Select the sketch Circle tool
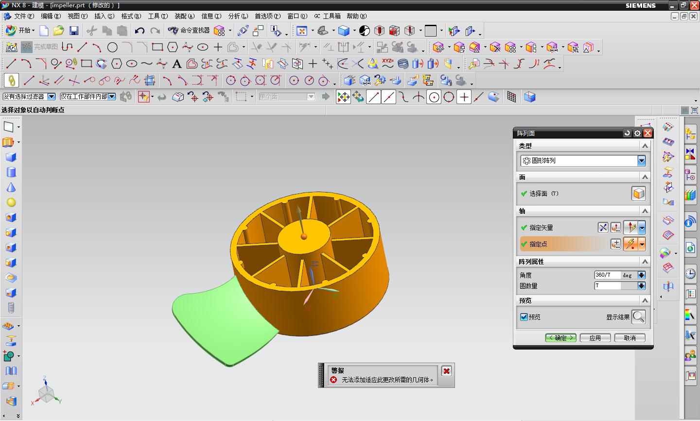The image size is (700, 421). pos(112,47)
